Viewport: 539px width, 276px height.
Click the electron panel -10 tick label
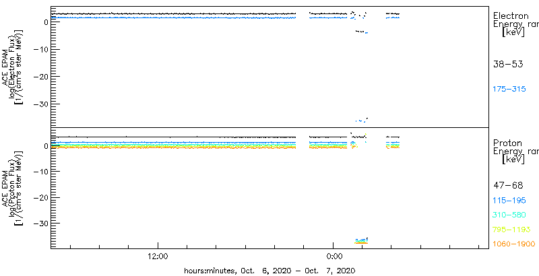pos(40,49)
